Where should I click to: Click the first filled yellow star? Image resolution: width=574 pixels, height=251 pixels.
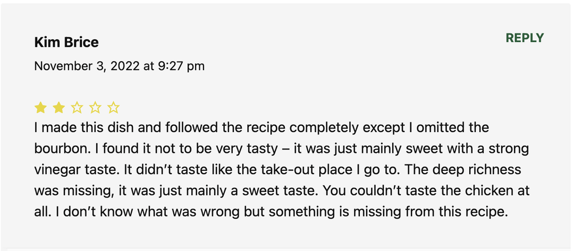coord(40,108)
